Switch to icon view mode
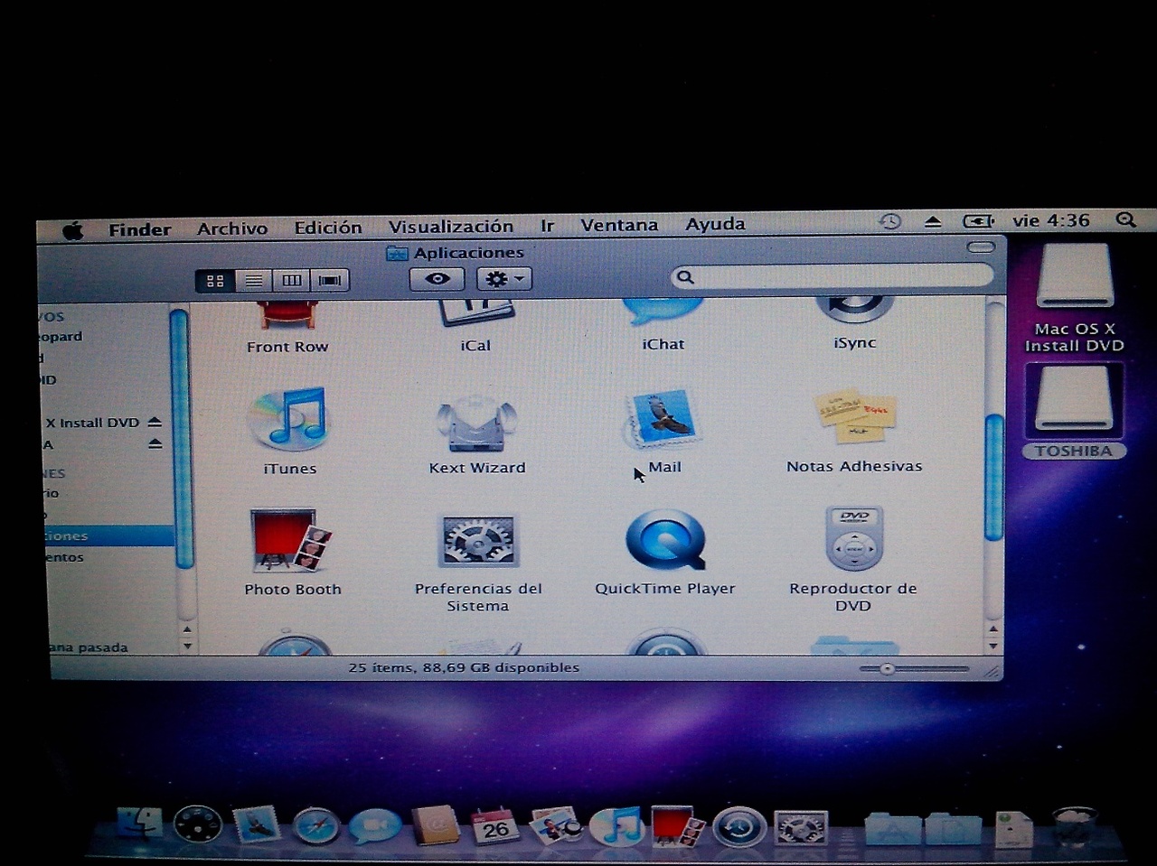Screen dimensions: 1157x866 (215, 281)
